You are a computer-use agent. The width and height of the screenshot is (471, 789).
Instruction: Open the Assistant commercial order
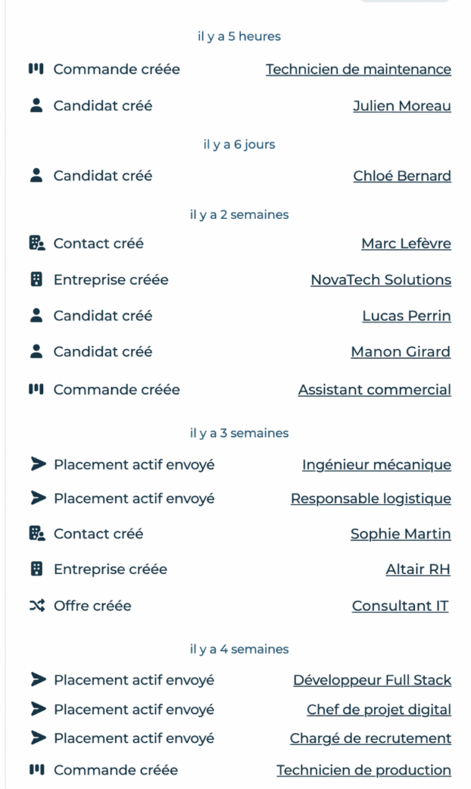pyautogui.click(x=374, y=390)
